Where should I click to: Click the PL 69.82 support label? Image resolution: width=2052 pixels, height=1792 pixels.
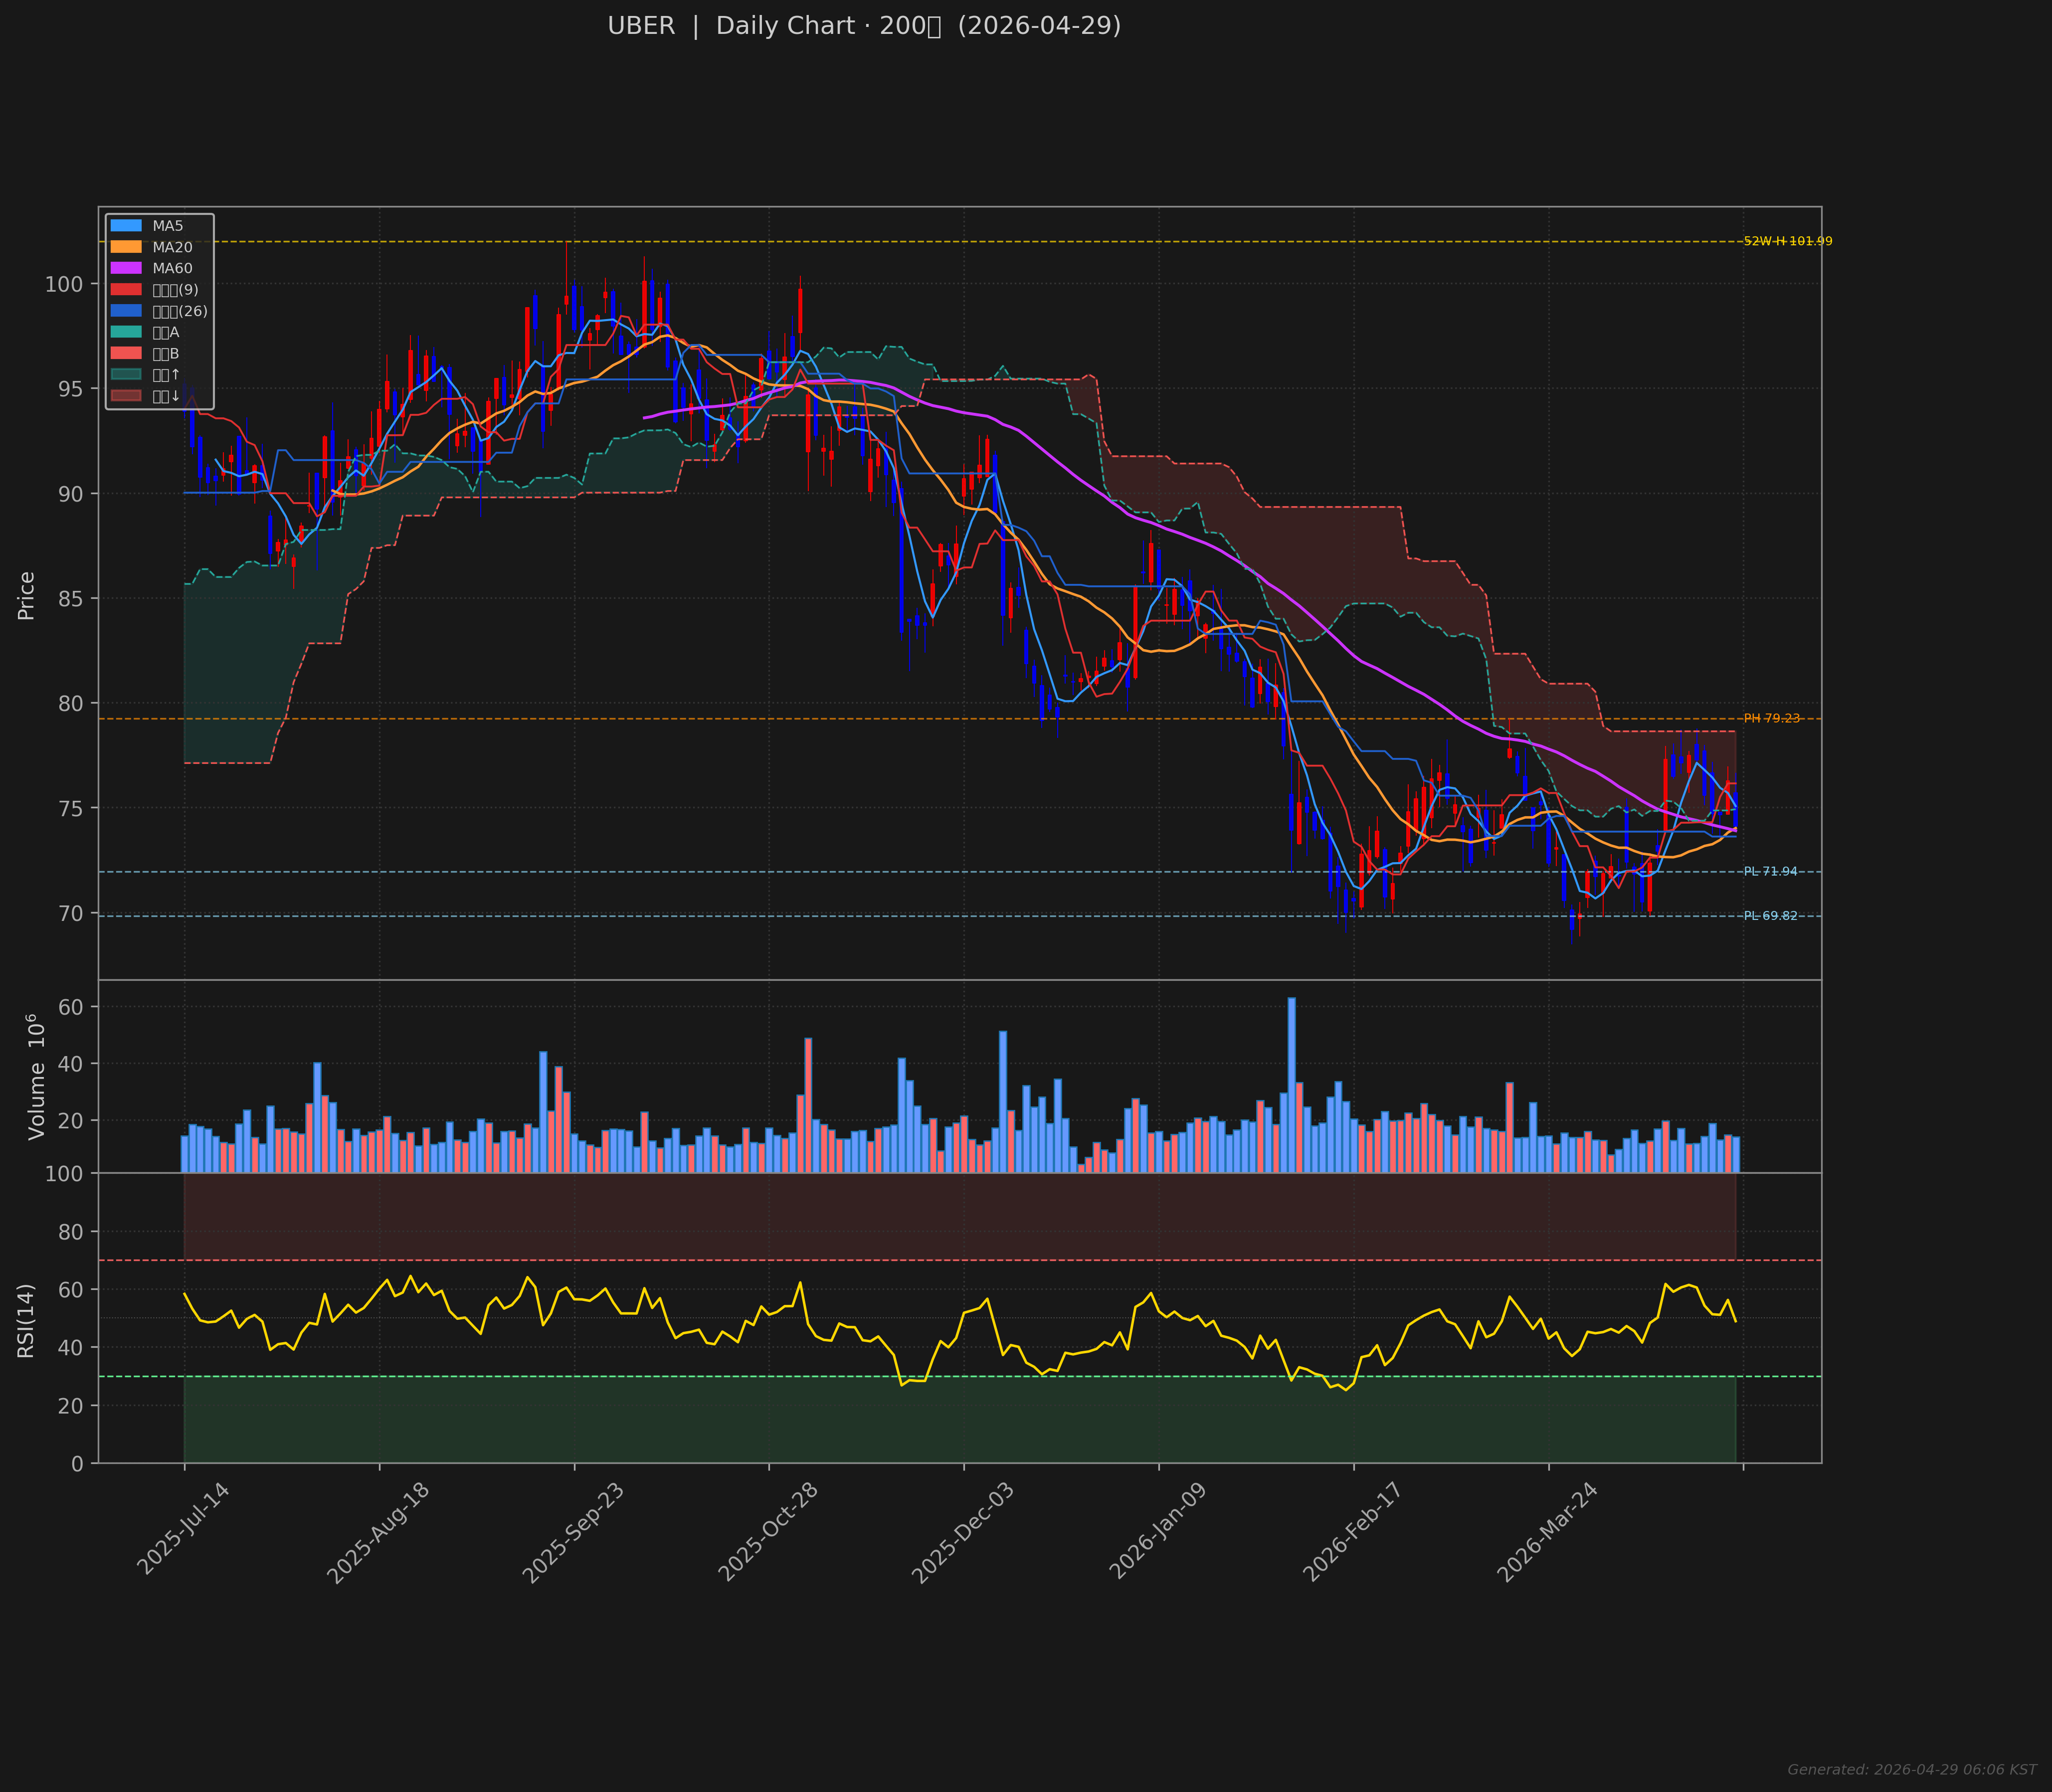[1770, 915]
